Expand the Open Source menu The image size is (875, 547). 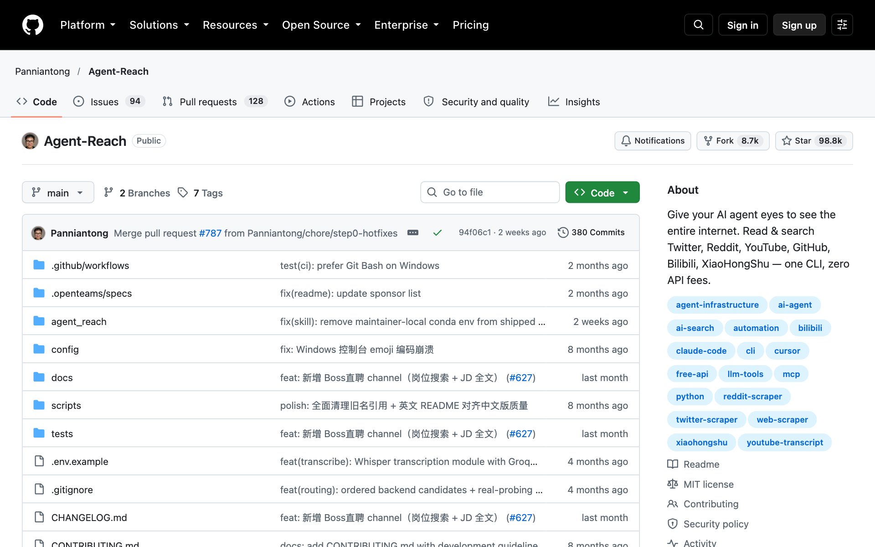(x=321, y=25)
